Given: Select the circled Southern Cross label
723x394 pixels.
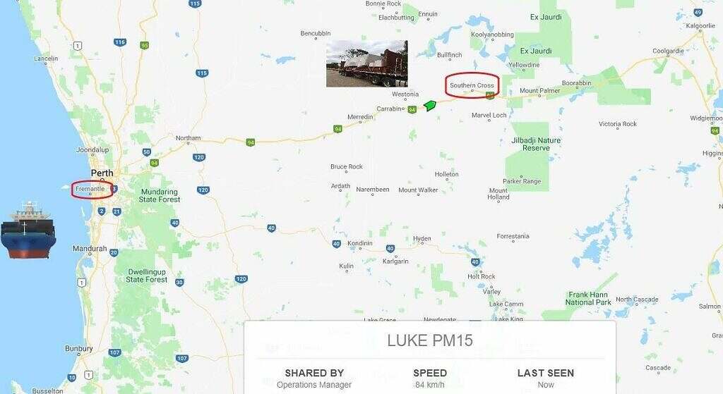Looking at the screenshot, I should click(x=472, y=85).
